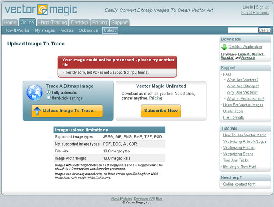
Task: Open the Home tab
Action: 10,22
